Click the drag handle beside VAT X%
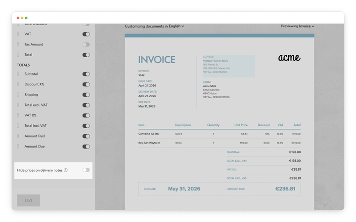356x222 pixels. (x=18, y=115)
